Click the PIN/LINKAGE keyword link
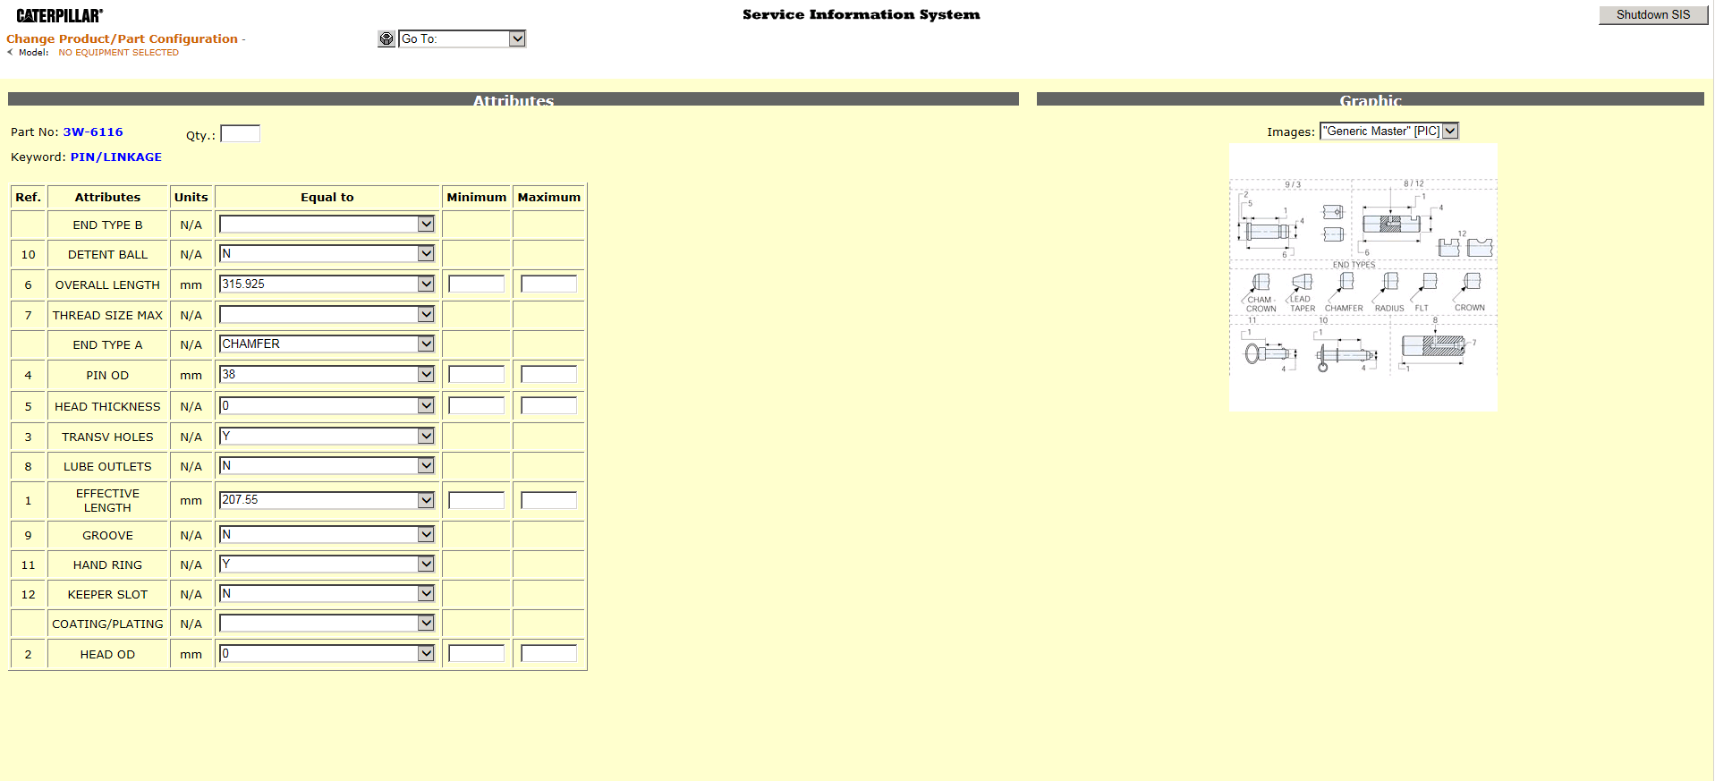 [x=116, y=157]
